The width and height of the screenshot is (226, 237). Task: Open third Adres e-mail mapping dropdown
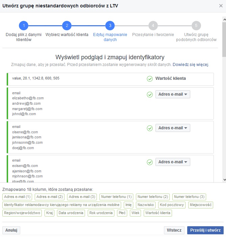pyautogui.click(x=173, y=162)
